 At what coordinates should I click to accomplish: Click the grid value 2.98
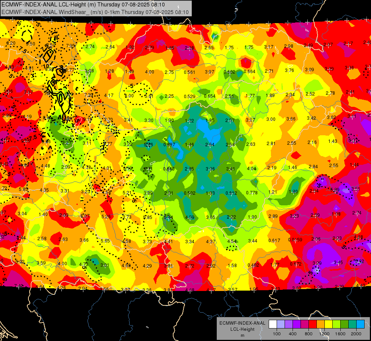pyautogui.click(x=289, y=46)
